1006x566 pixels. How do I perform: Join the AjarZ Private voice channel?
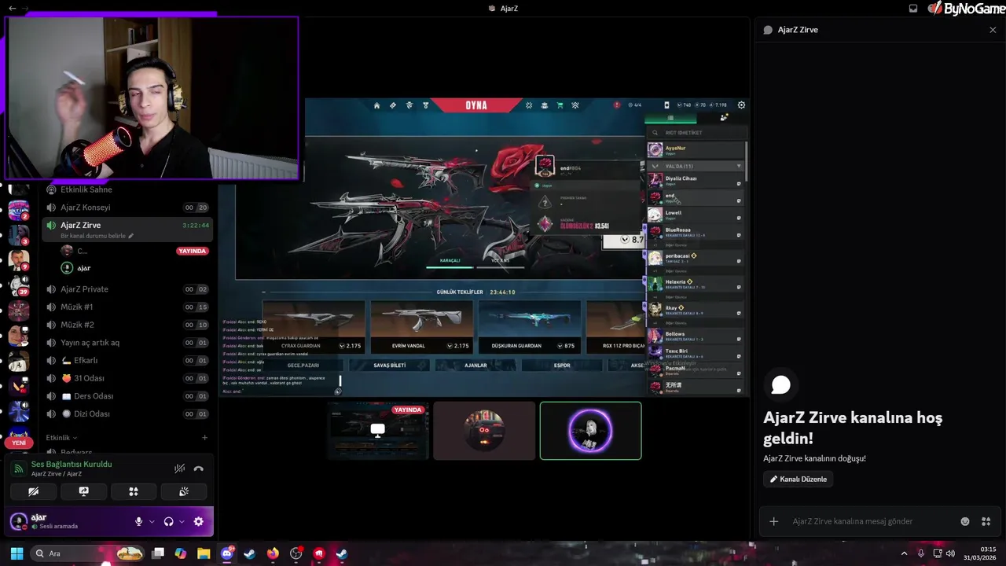coord(127,289)
